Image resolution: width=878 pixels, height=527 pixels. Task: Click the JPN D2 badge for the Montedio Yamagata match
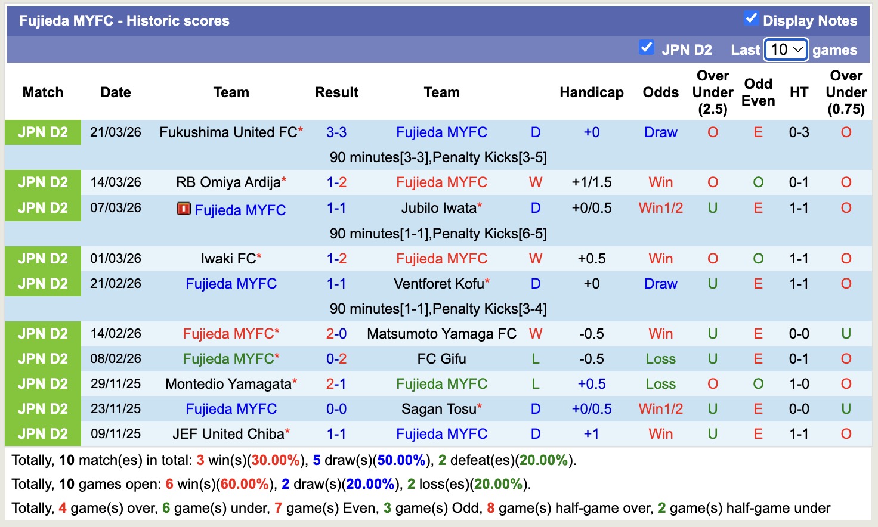42,383
